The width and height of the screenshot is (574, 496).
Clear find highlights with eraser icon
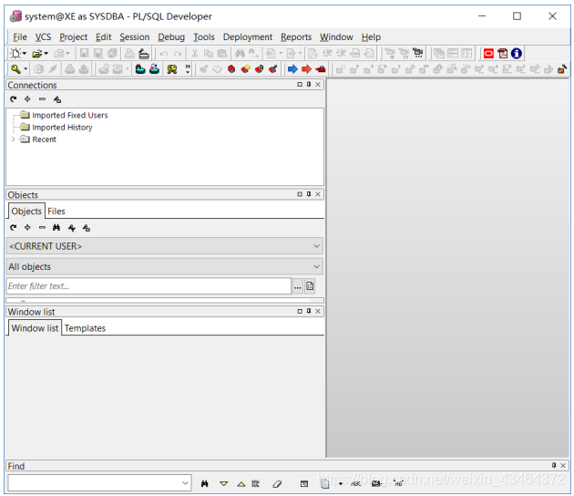(x=277, y=484)
